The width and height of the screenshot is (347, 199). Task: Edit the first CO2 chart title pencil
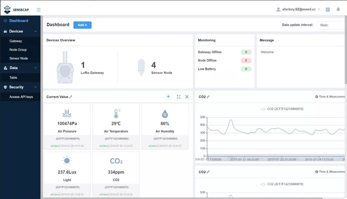coord(208,97)
